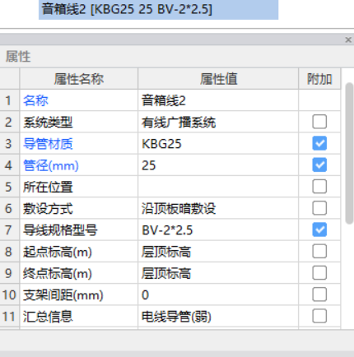354x357 pixels.
Task: Check the 终点标高(m) 附加 checkbox
Action: (319, 273)
